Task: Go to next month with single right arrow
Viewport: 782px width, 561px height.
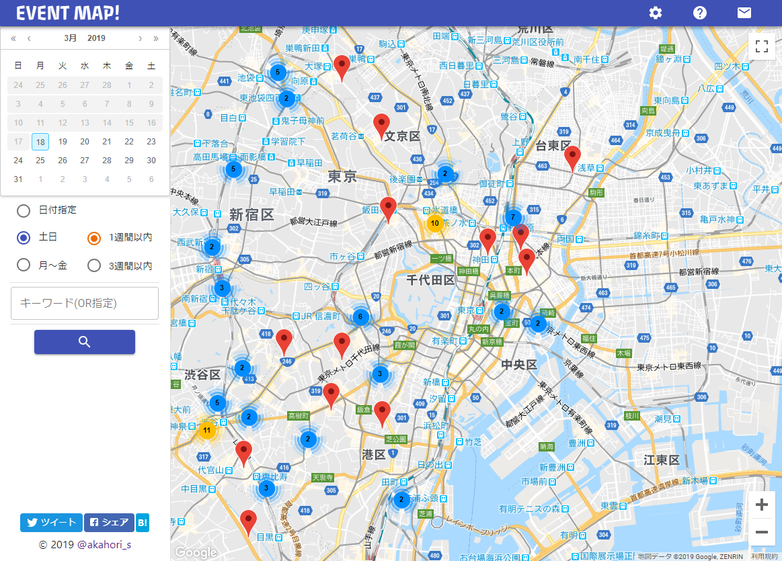Action: click(x=140, y=38)
